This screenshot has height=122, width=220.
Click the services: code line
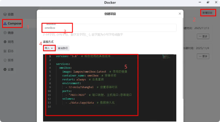point(63,64)
